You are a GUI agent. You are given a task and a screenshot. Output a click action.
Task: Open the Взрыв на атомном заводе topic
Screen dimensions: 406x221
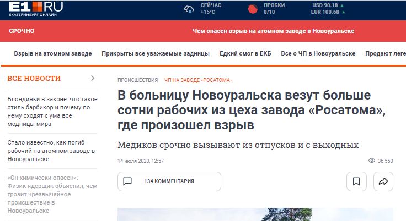pyautogui.click(x=53, y=53)
